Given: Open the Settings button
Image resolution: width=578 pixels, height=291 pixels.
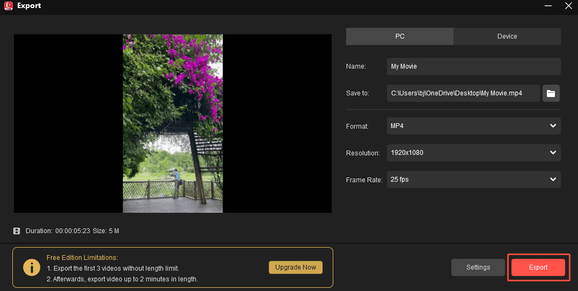Looking at the screenshot, I should (x=478, y=267).
